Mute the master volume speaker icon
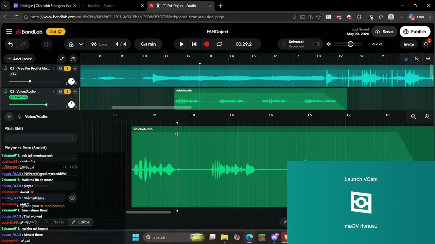435x244 pixels. tap(329, 44)
